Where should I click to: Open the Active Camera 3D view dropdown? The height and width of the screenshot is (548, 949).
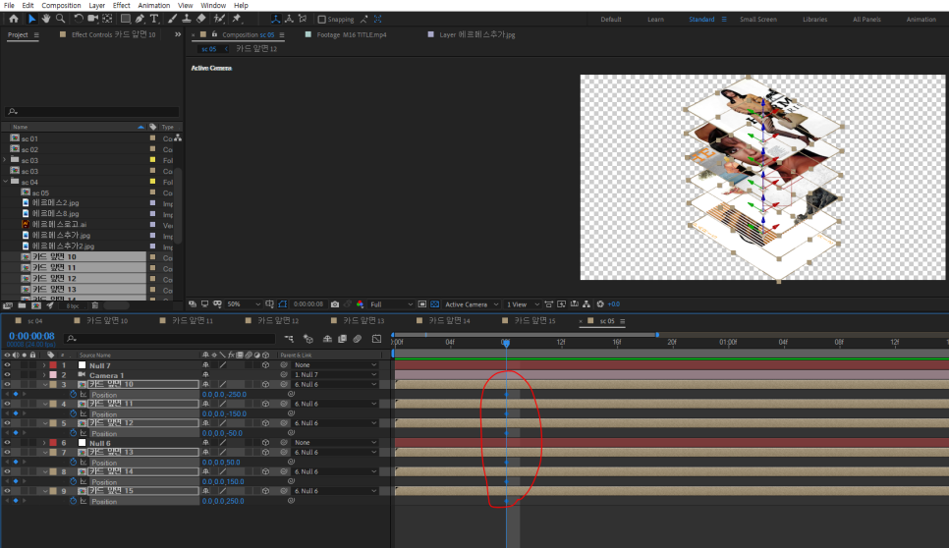(x=472, y=304)
